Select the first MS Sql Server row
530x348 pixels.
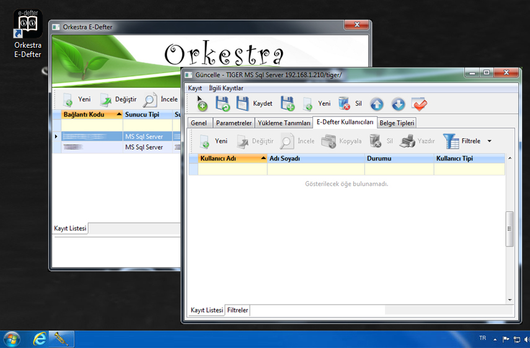117,136
